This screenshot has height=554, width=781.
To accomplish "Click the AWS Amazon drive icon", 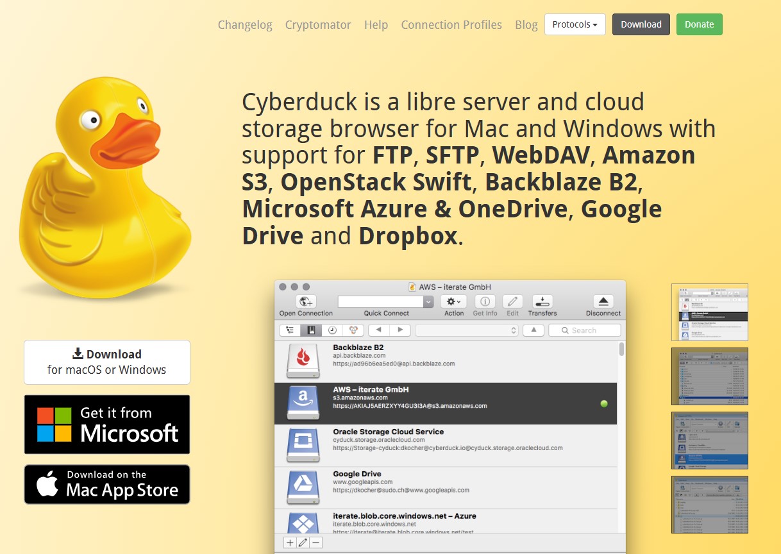I will tap(303, 403).
